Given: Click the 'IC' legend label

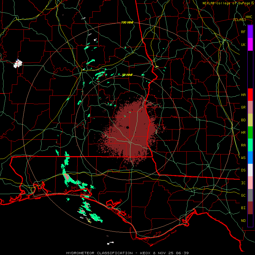Looking at the screenshot, I should [243, 183].
